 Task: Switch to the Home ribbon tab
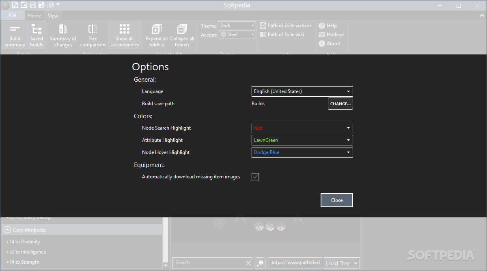point(35,16)
